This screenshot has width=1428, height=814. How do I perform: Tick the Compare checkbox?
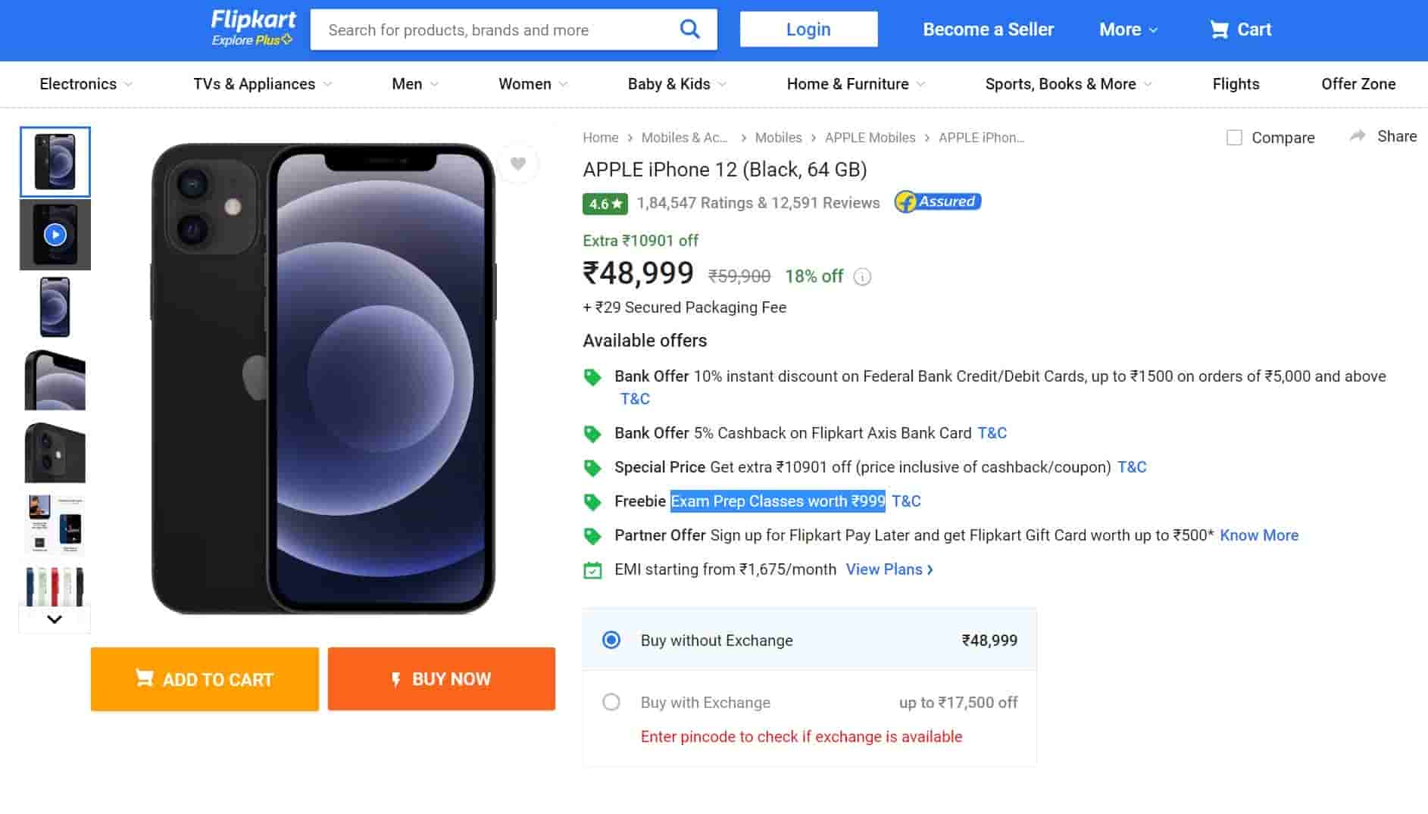(1234, 138)
